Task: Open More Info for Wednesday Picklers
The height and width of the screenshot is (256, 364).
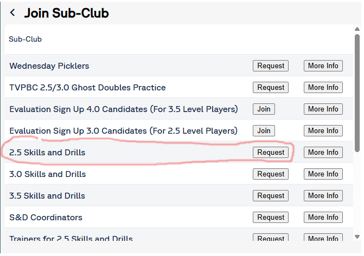Action: click(323, 66)
